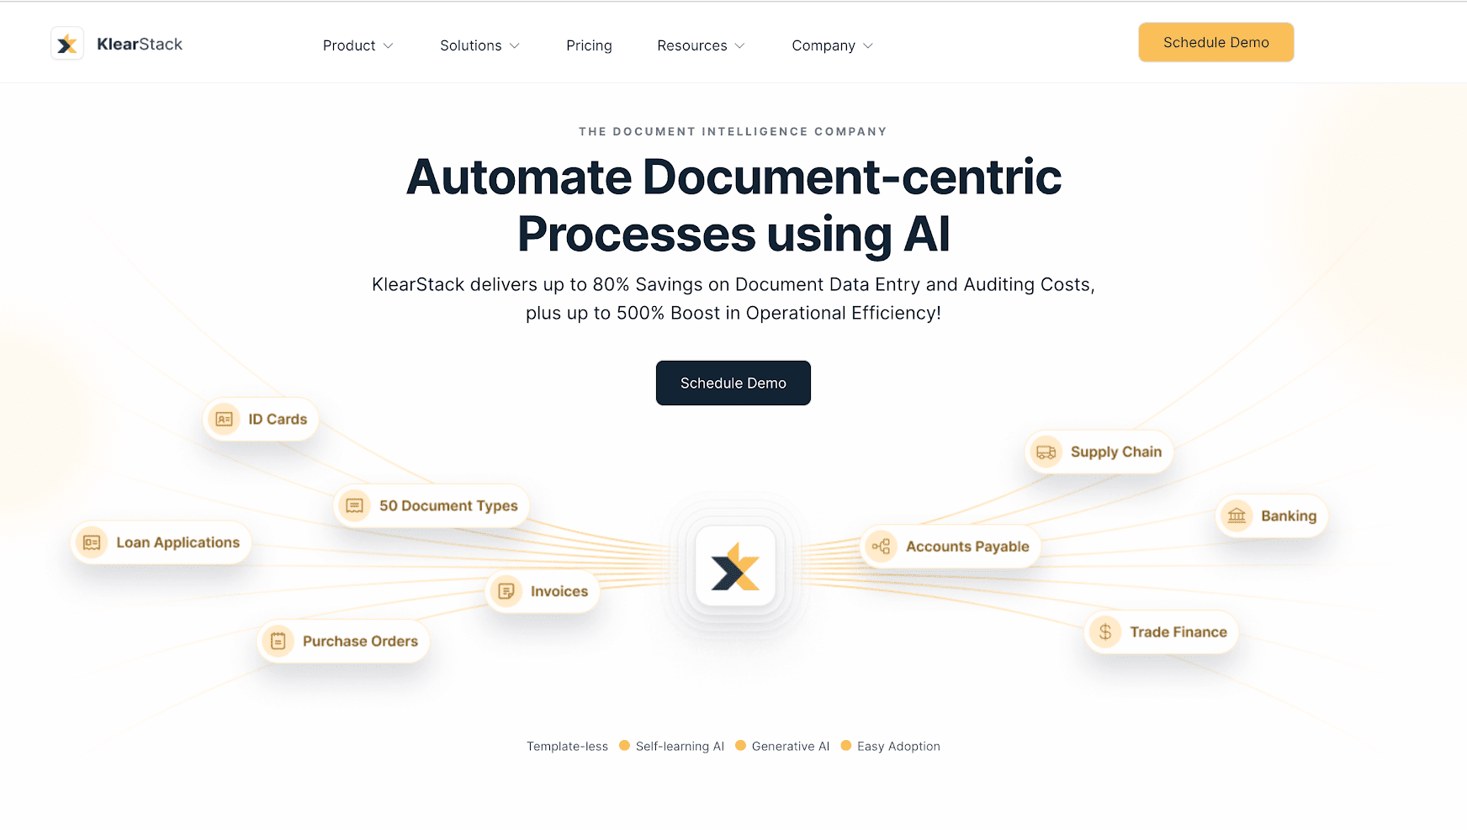1467x830 pixels.
Task: Click the '80% Savings' subheading line
Action: click(x=733, y=284)
